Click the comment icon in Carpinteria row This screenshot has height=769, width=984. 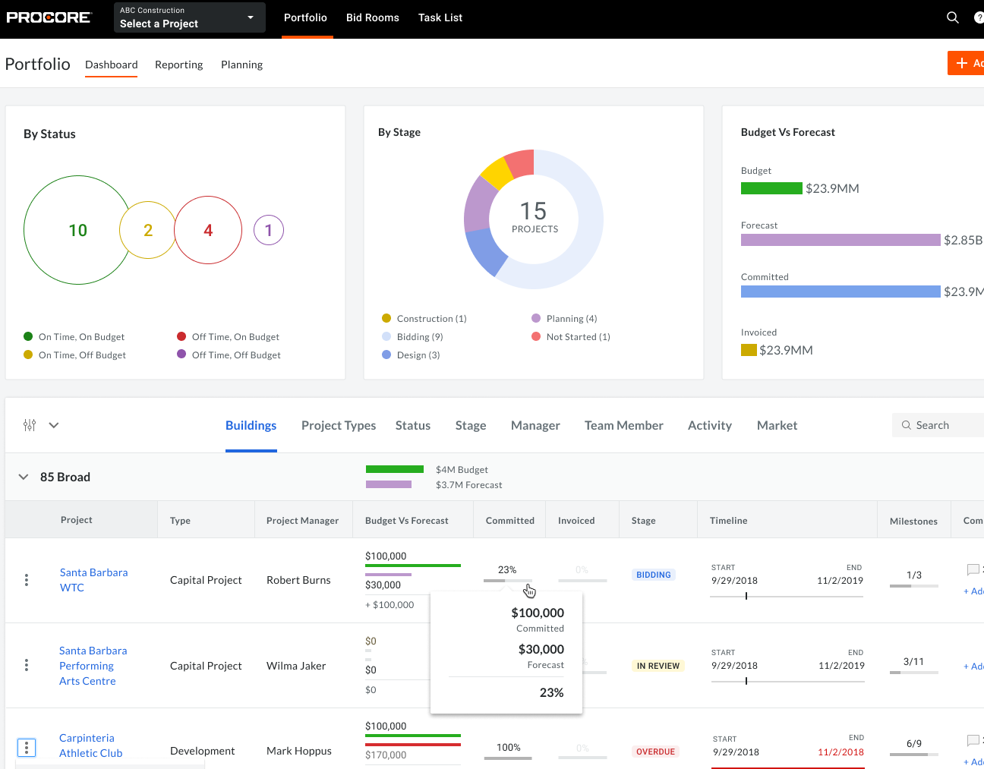[973, 740]
